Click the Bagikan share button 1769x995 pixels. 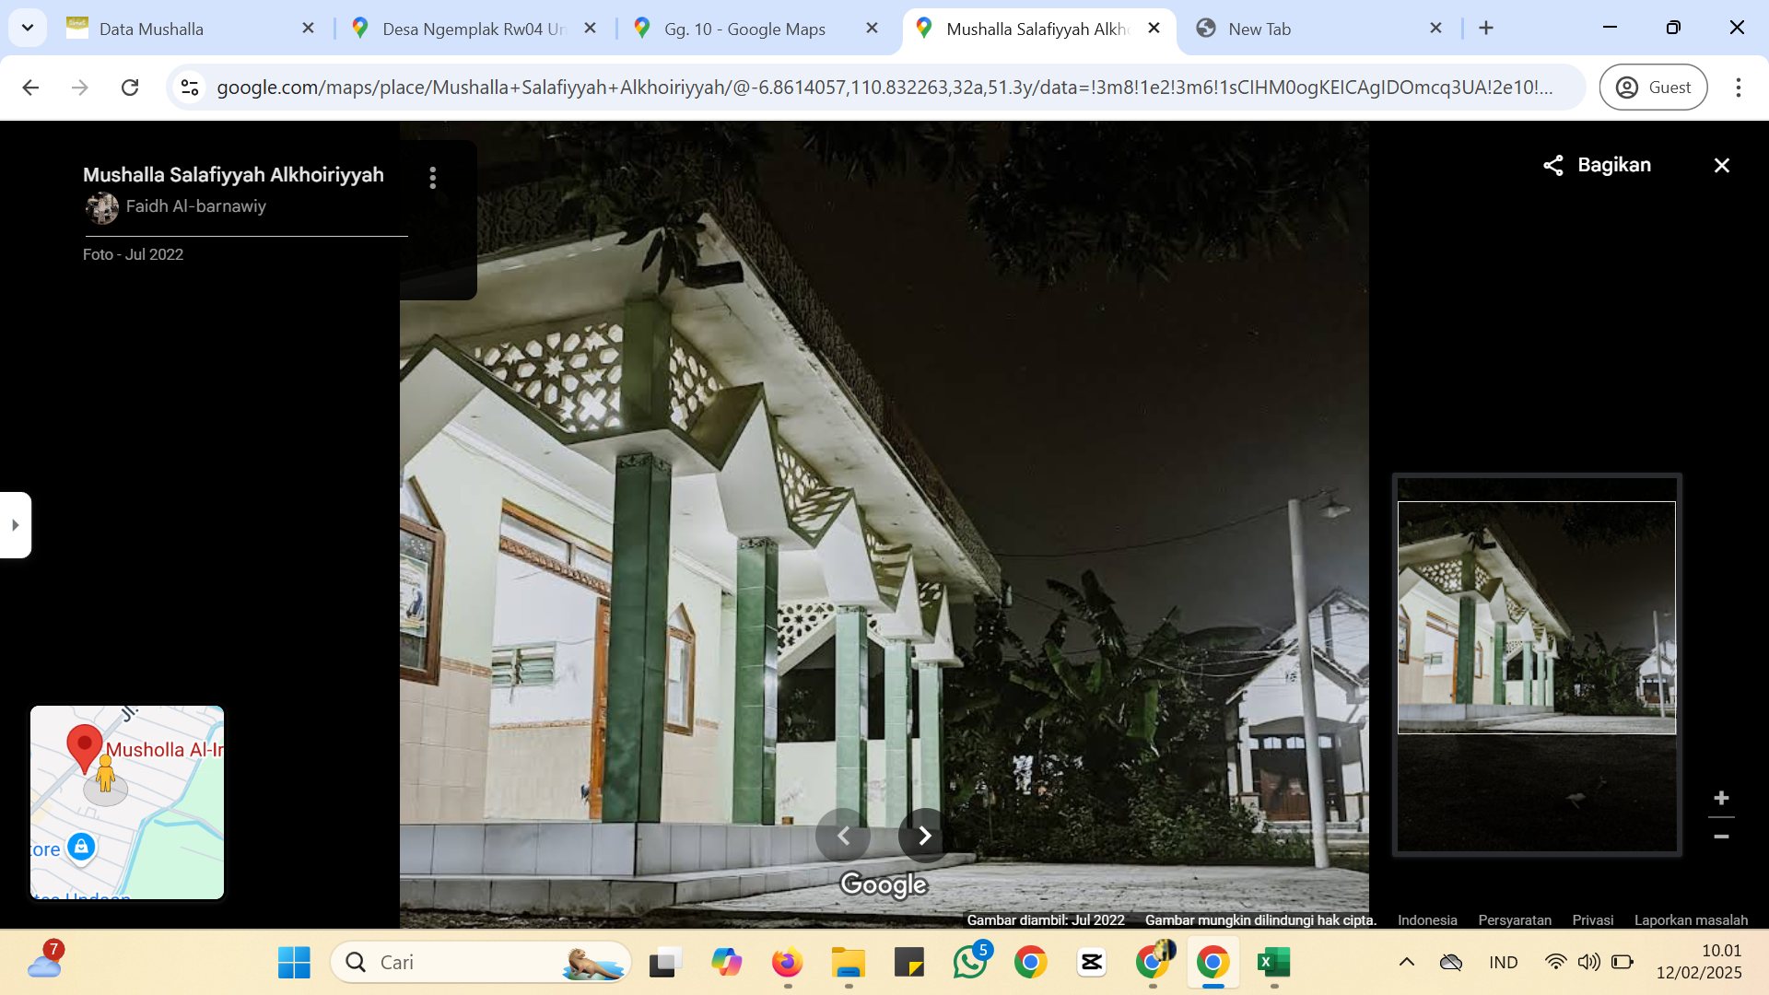click(1598, 165)
